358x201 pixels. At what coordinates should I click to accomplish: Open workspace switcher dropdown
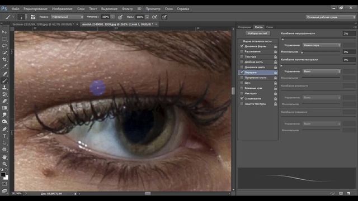click(331, 17)
